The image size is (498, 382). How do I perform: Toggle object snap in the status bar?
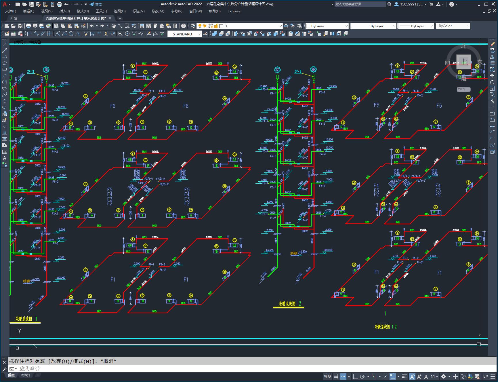(393, 376)
